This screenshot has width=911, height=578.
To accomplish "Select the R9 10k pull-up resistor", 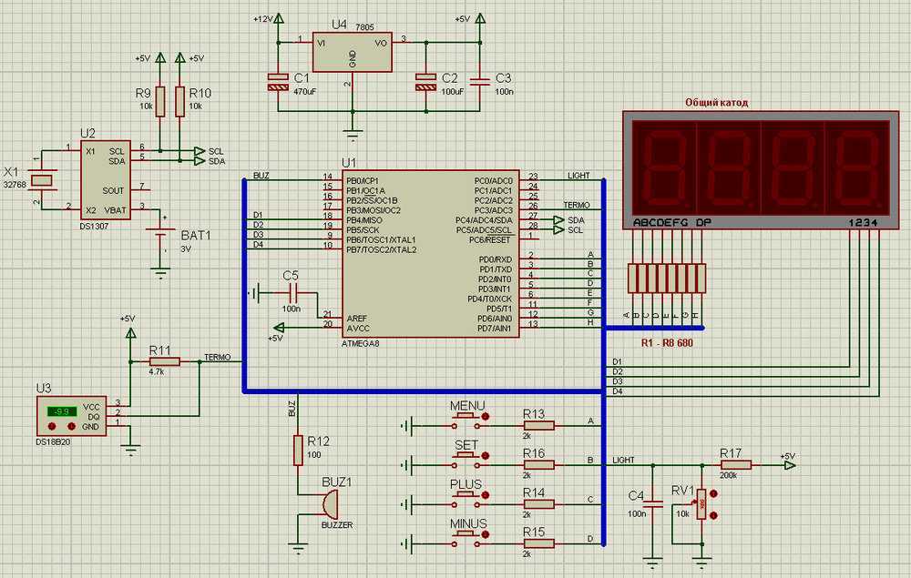I will [x=160, y=101].
